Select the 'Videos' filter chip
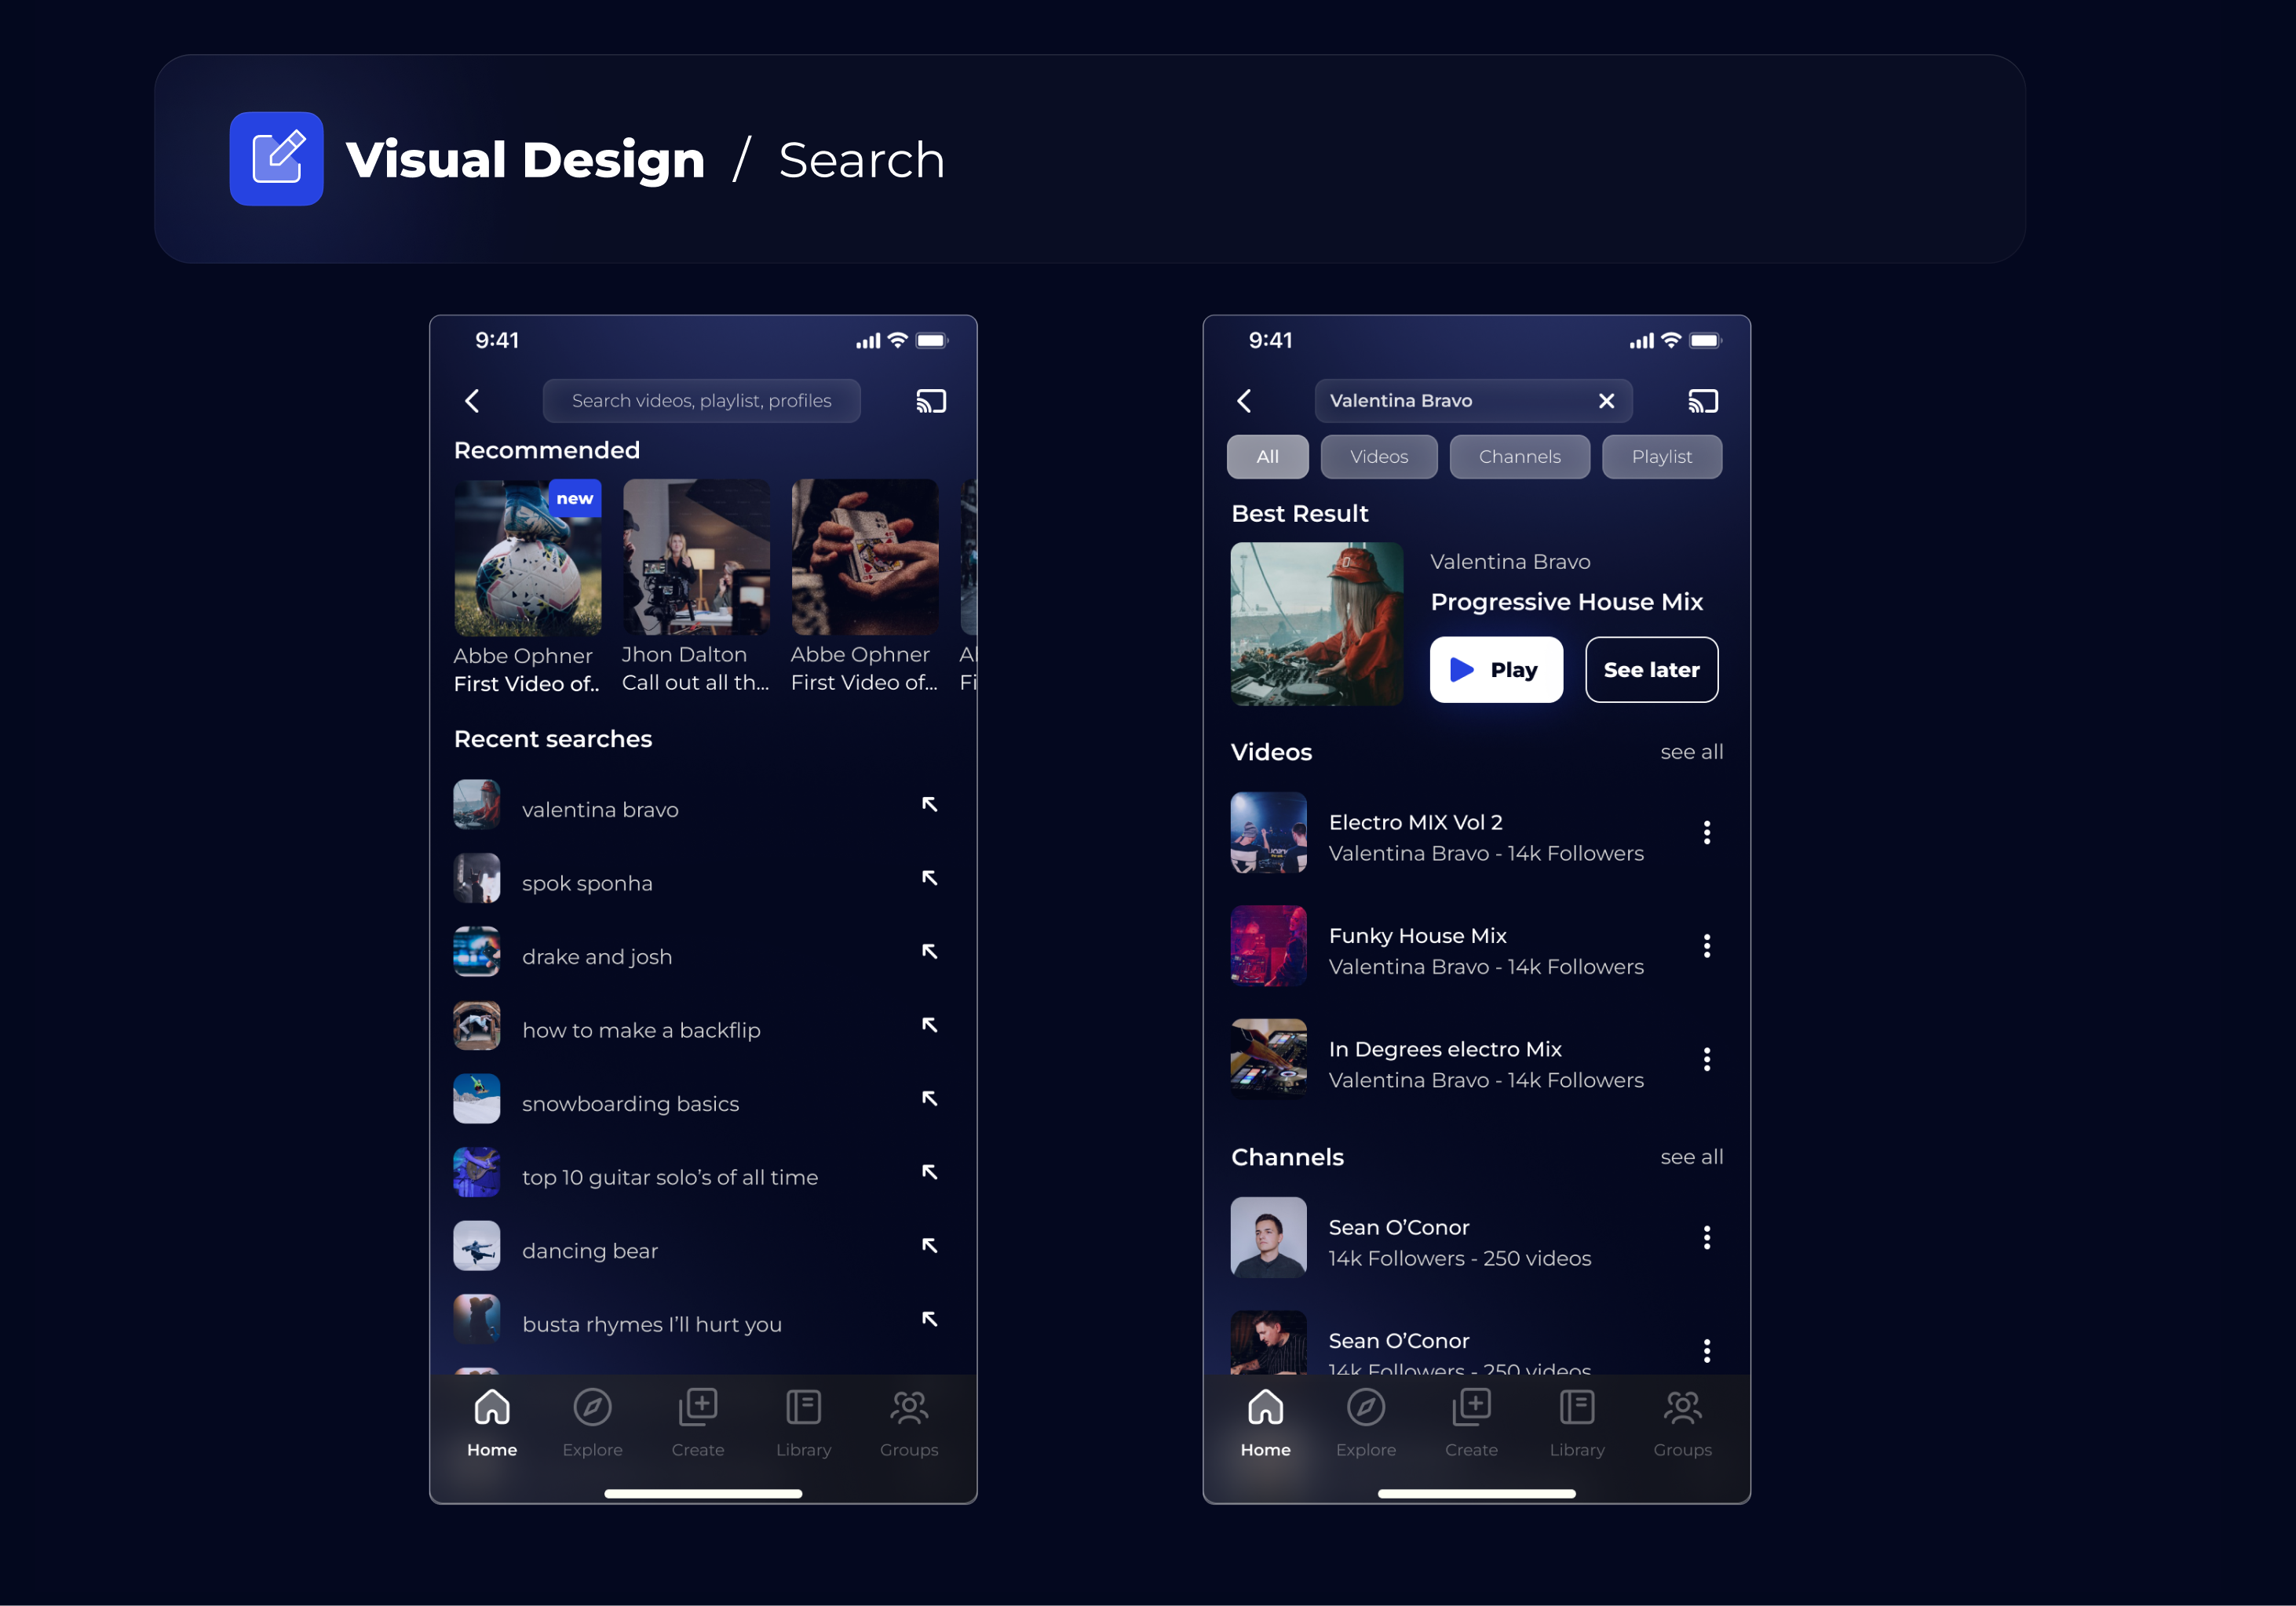The height and width of the screenshot is (1606, 2296). point(1378,457)
